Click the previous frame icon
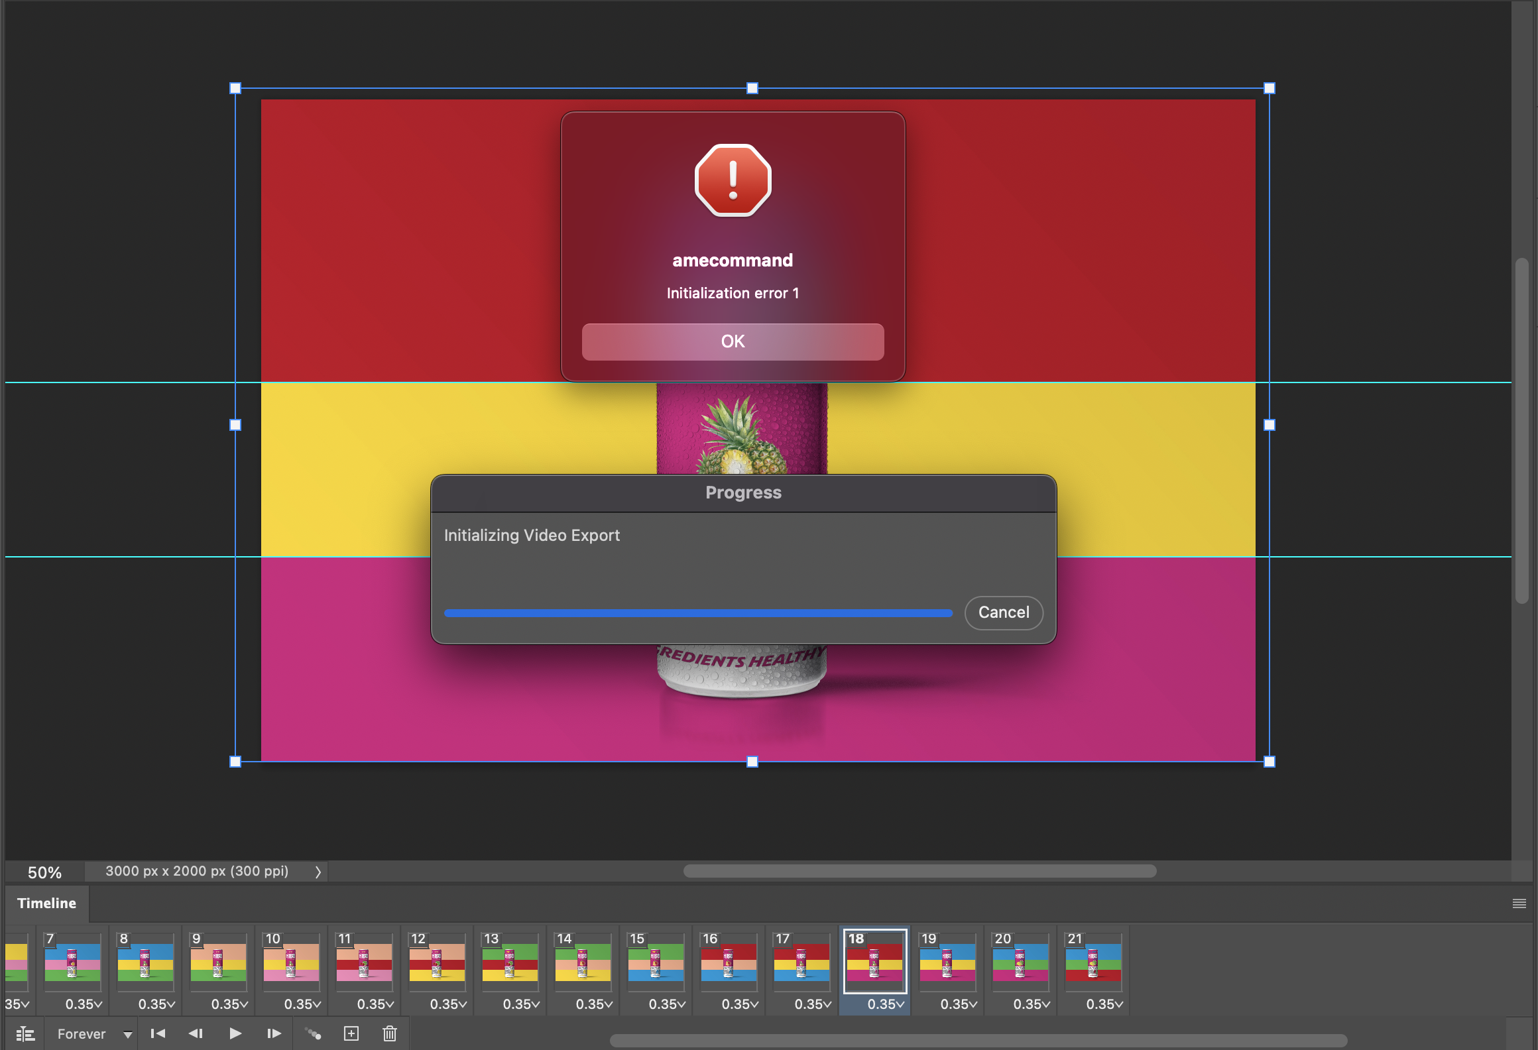The height and width of the screenshot is (1050, 1538). pos(196,1033)
